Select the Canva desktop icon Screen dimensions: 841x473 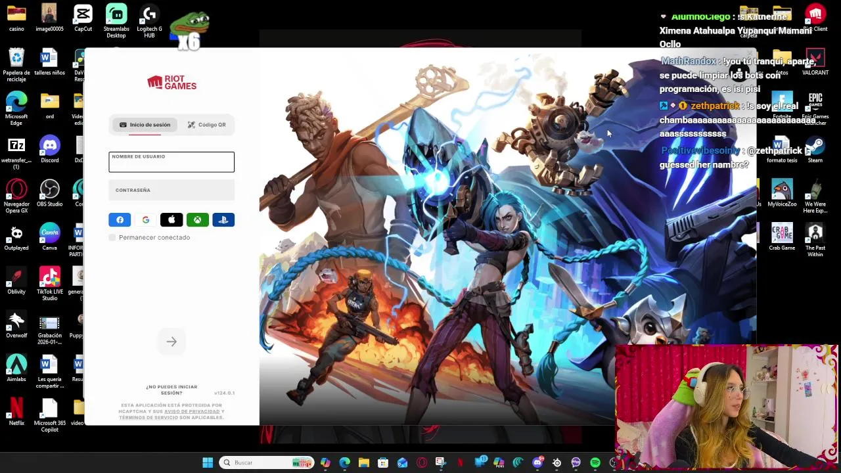[50, 237]
